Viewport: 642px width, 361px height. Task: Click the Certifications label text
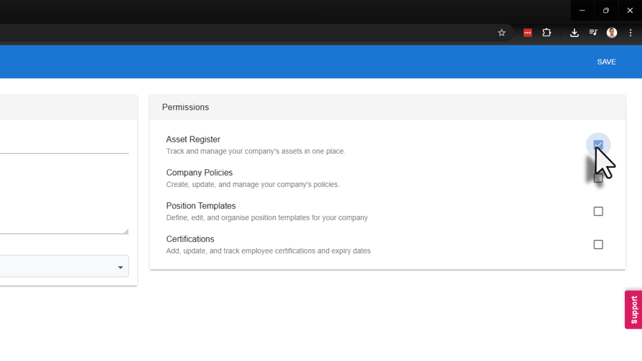pyautogui.click(x=190, y=239)
